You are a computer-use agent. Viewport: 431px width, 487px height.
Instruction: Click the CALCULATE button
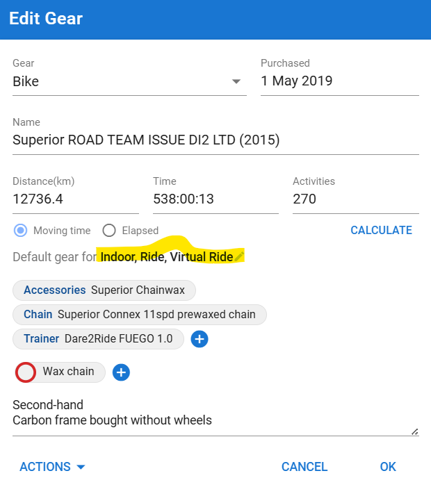(381, 230)
